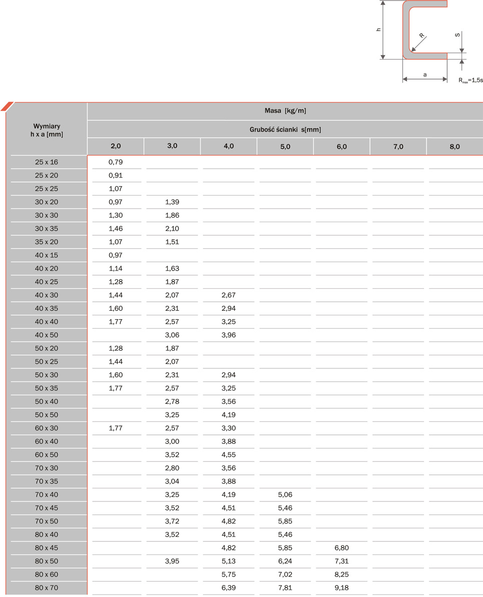The width and height of the screenshot is (483, 597).
Task: Click the 50 x 25 row label
Action: [x=47, y=362]
